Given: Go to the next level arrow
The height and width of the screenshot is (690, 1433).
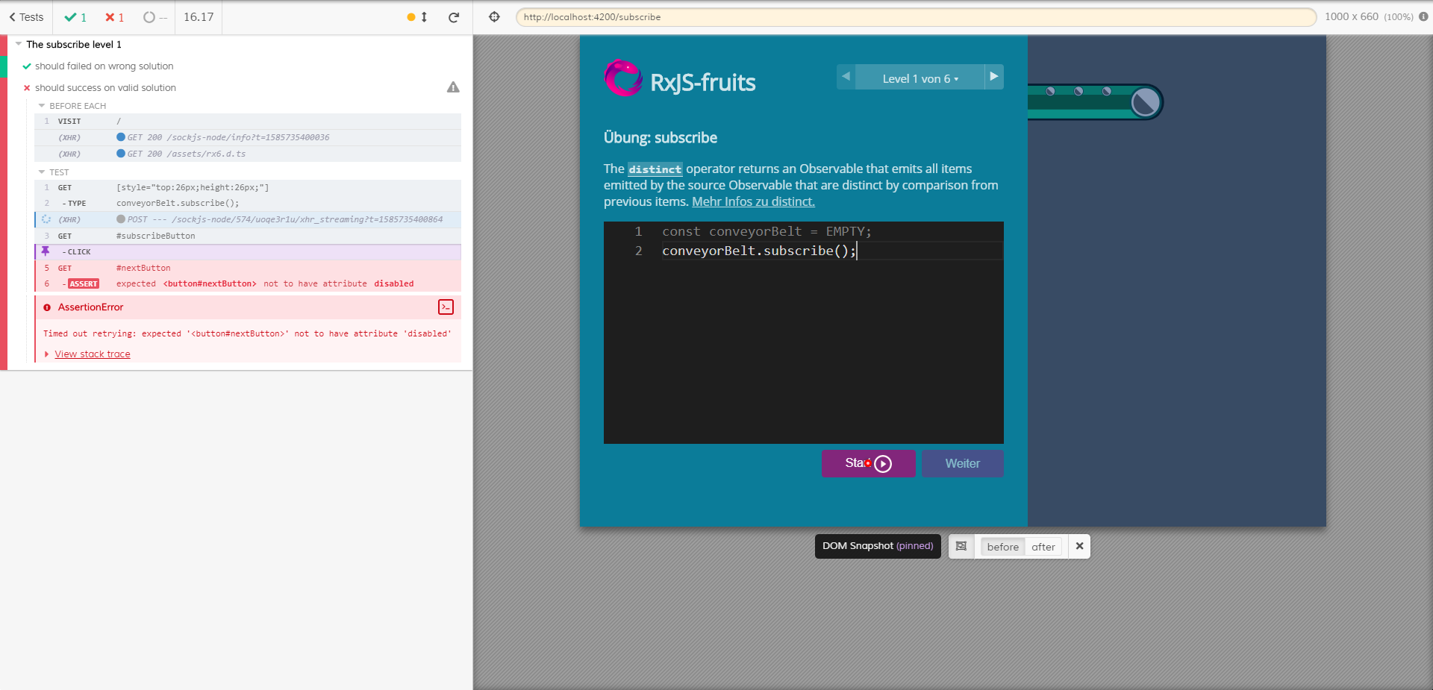Looking at the screenshot, I should [x=994, y=77].
